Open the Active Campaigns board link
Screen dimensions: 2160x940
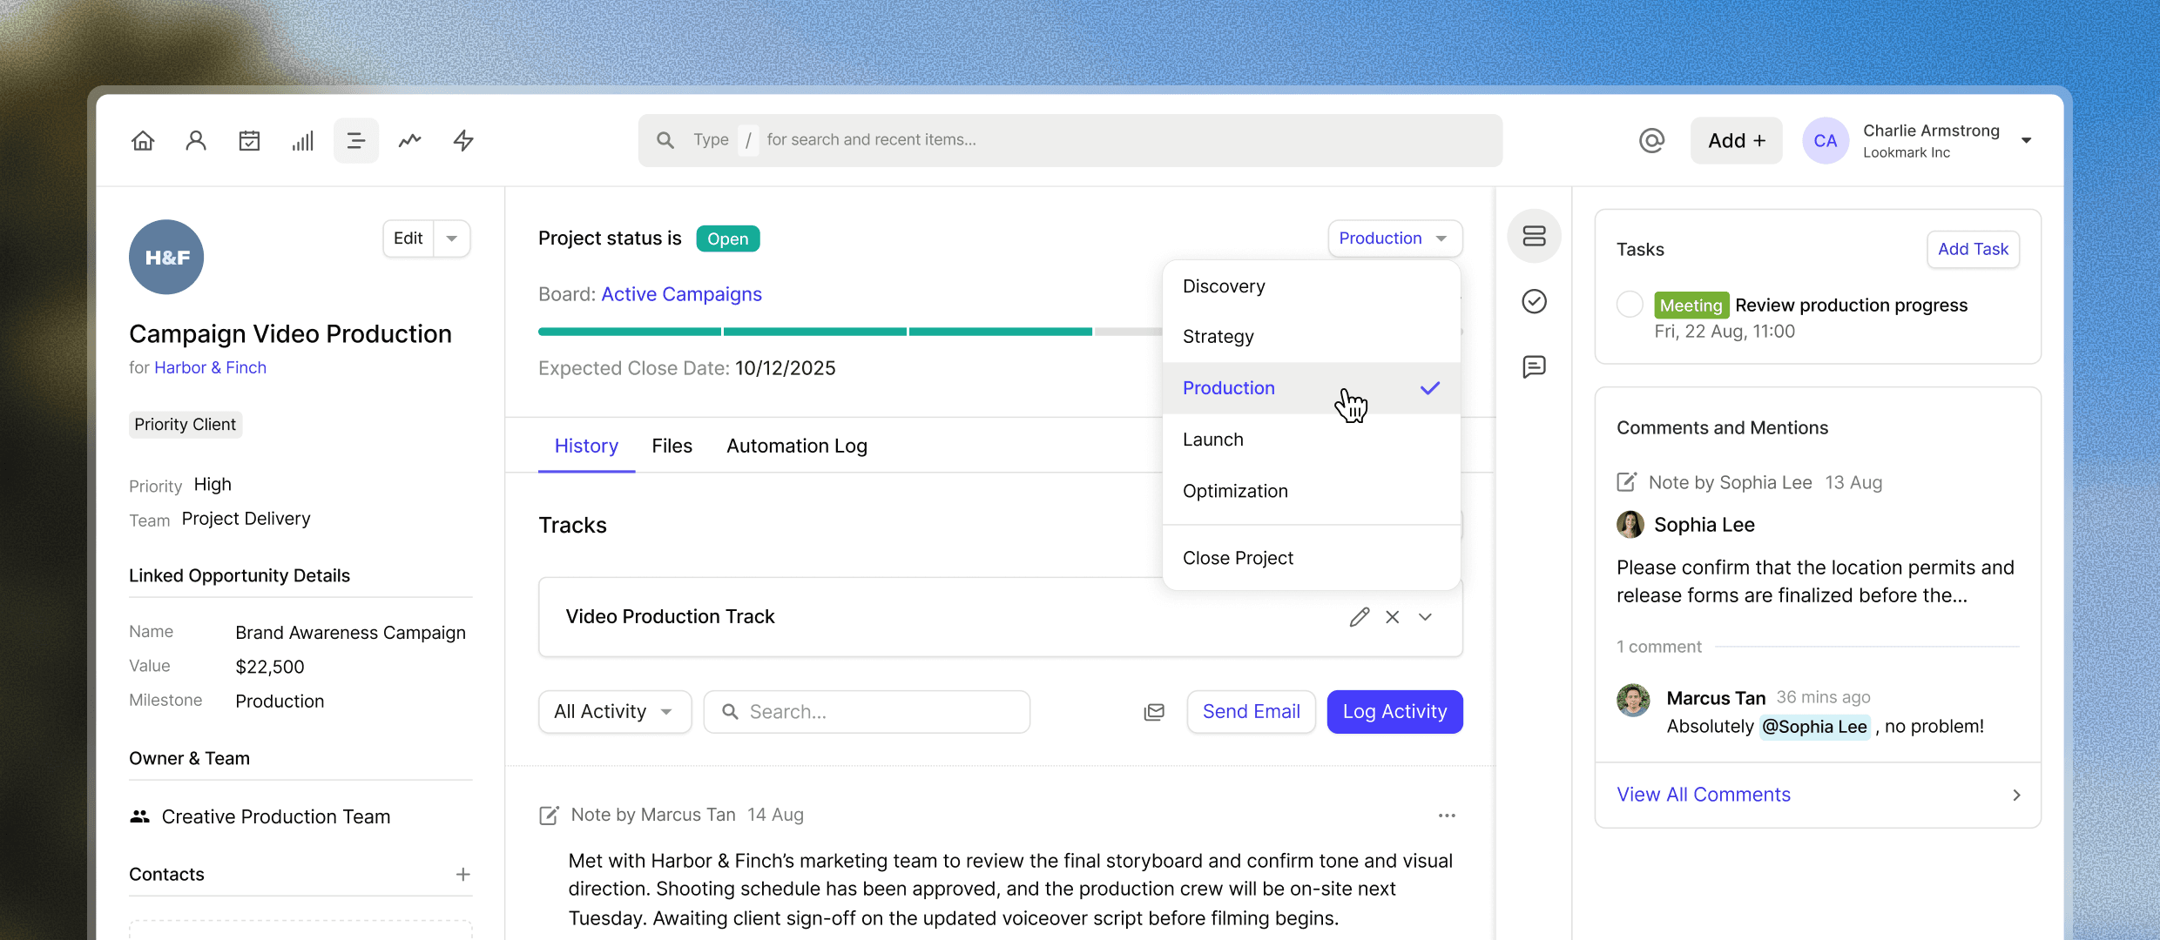(681, 294)
